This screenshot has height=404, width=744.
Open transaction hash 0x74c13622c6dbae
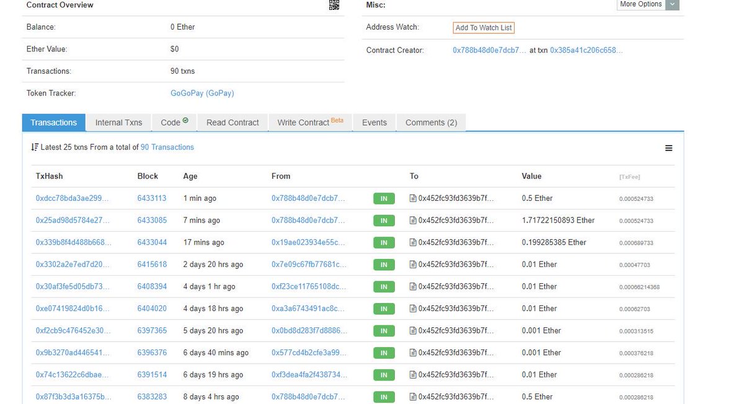pyautogui.click(x=73, y=375)
